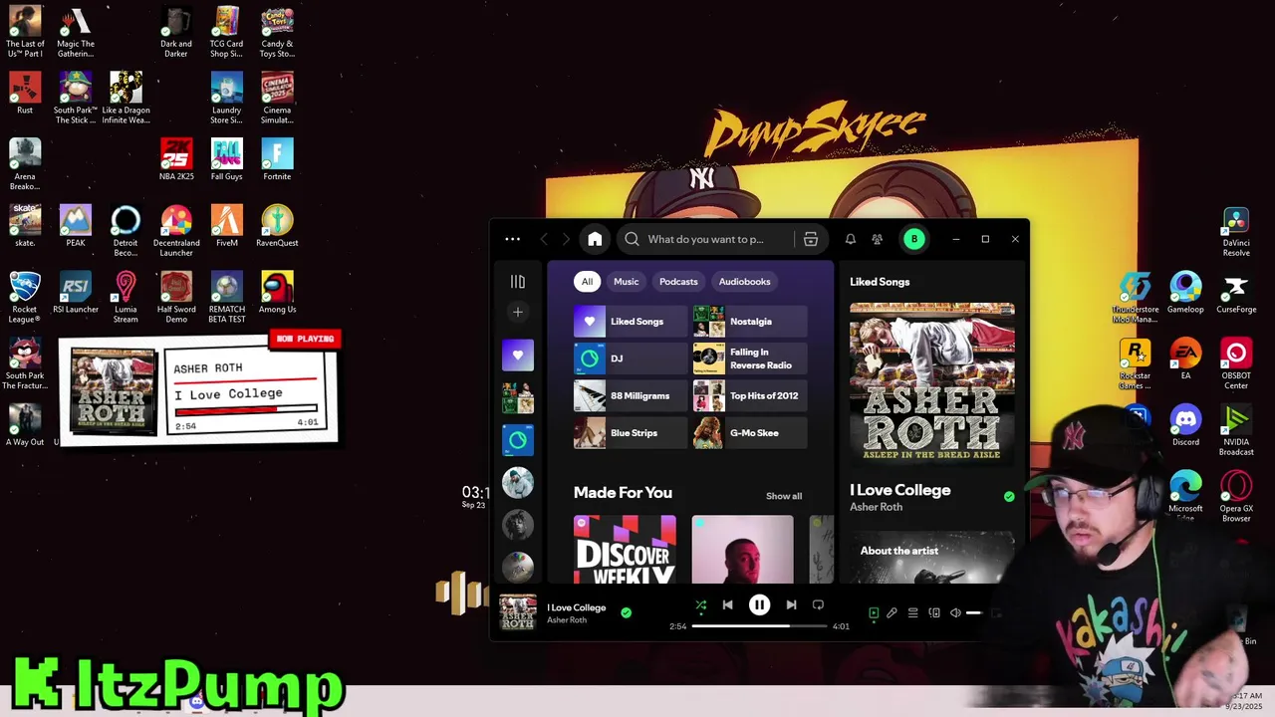Open the play queue
Viewport: 1275px width, 717px height.
tap(913, 613)
